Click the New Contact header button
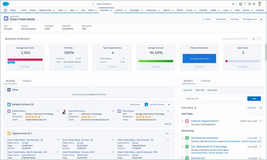267x160 pixels. (221, 19)
